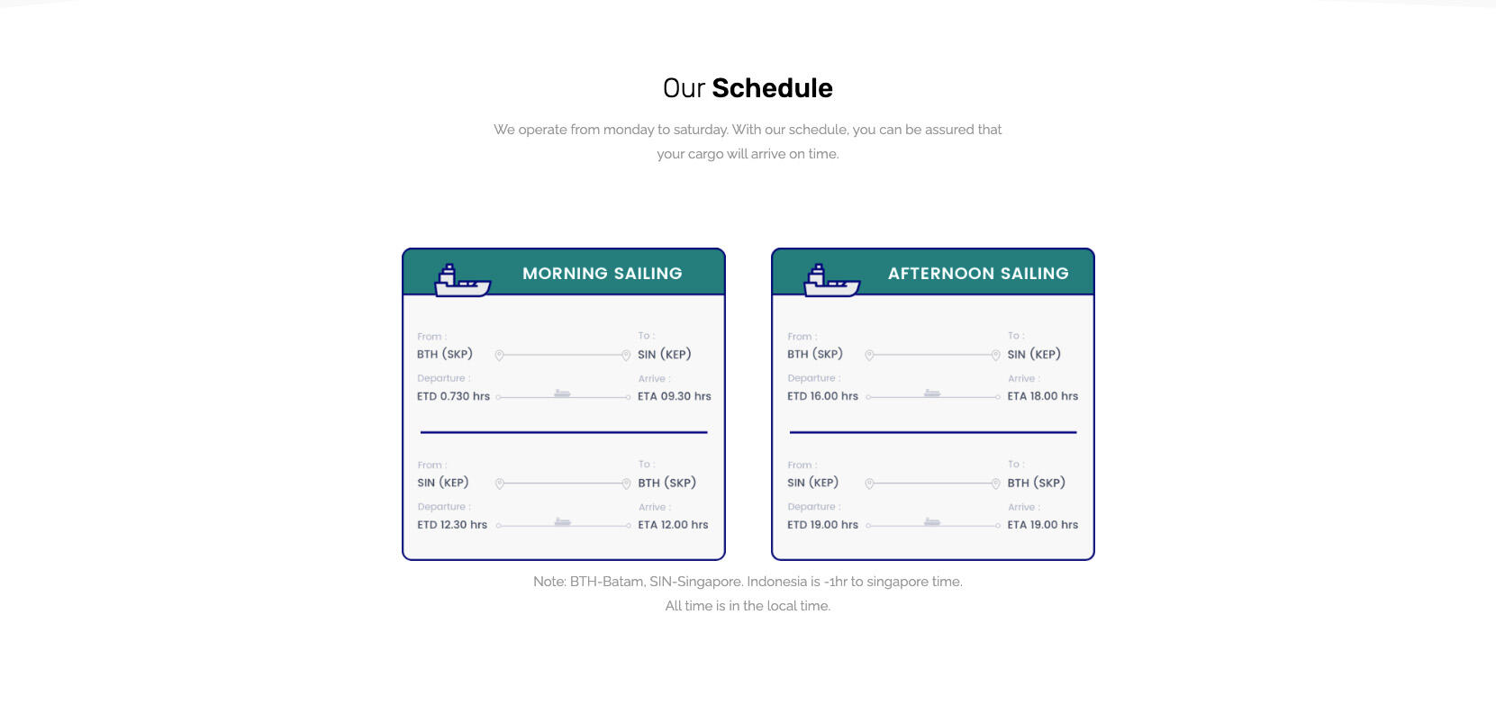Select the AFTERNOON SAILING card title
The image size is (1496, 705).
point(978,274)
